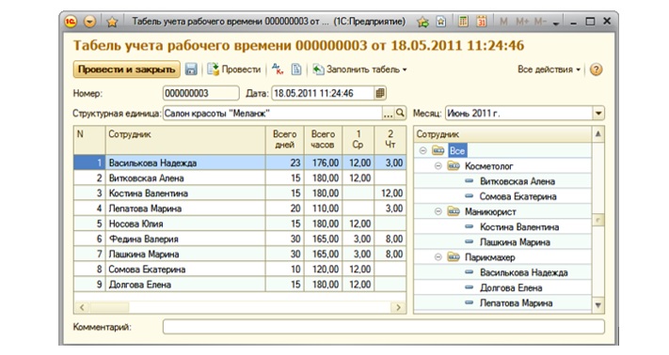
Task: Select row 'Носова Юлия' in table
Action: pos(240,224)
